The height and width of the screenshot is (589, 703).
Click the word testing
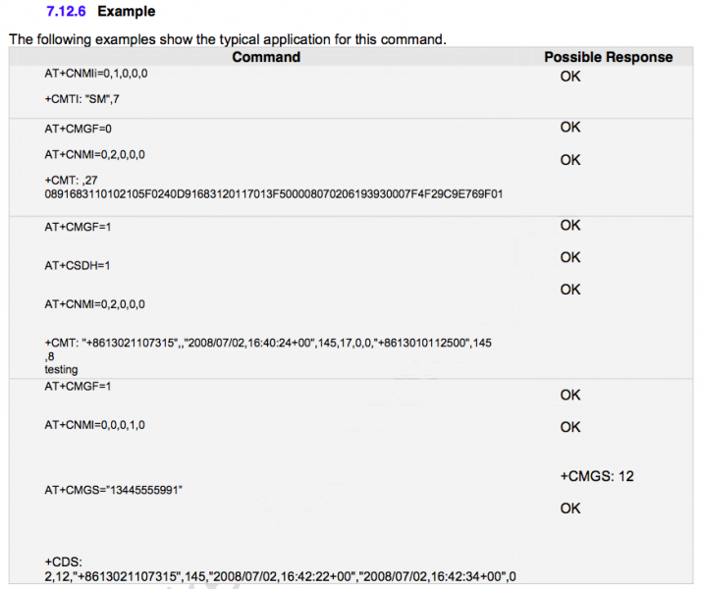click(61, 370)
